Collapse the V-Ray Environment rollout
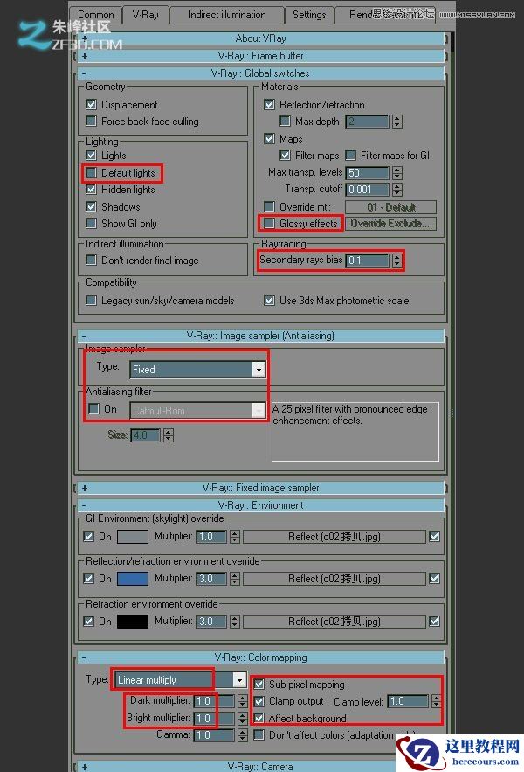 coord(261,505)
